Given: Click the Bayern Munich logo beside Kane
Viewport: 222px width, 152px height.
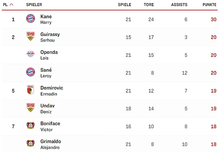Looking at the screenshot, I should (x=30, y=19).
